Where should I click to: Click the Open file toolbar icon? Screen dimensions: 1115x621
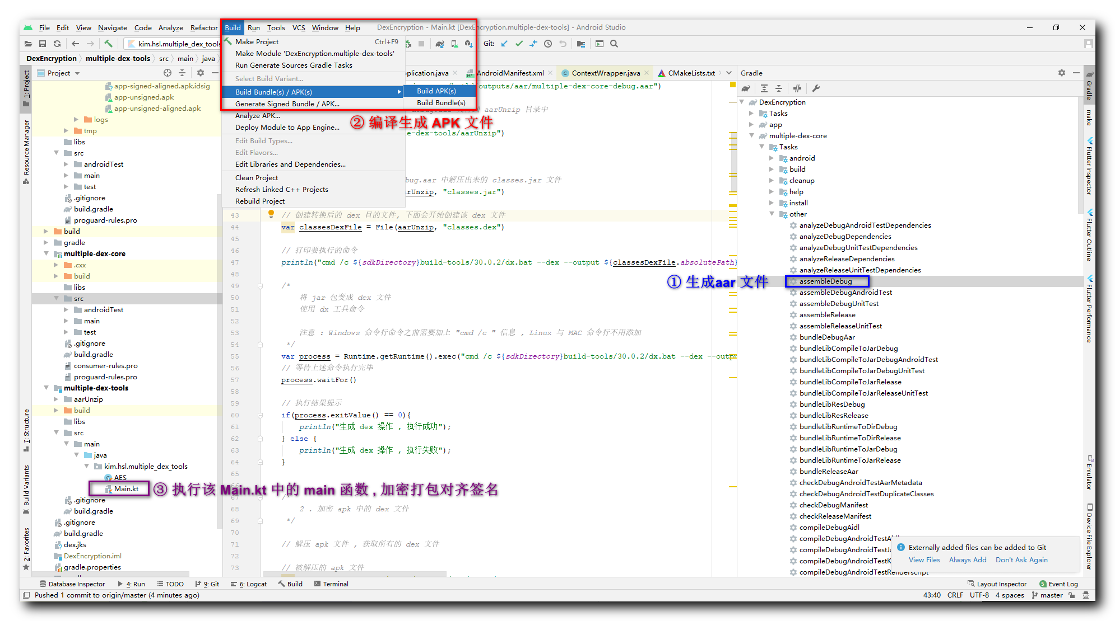[x=28, y=44]
